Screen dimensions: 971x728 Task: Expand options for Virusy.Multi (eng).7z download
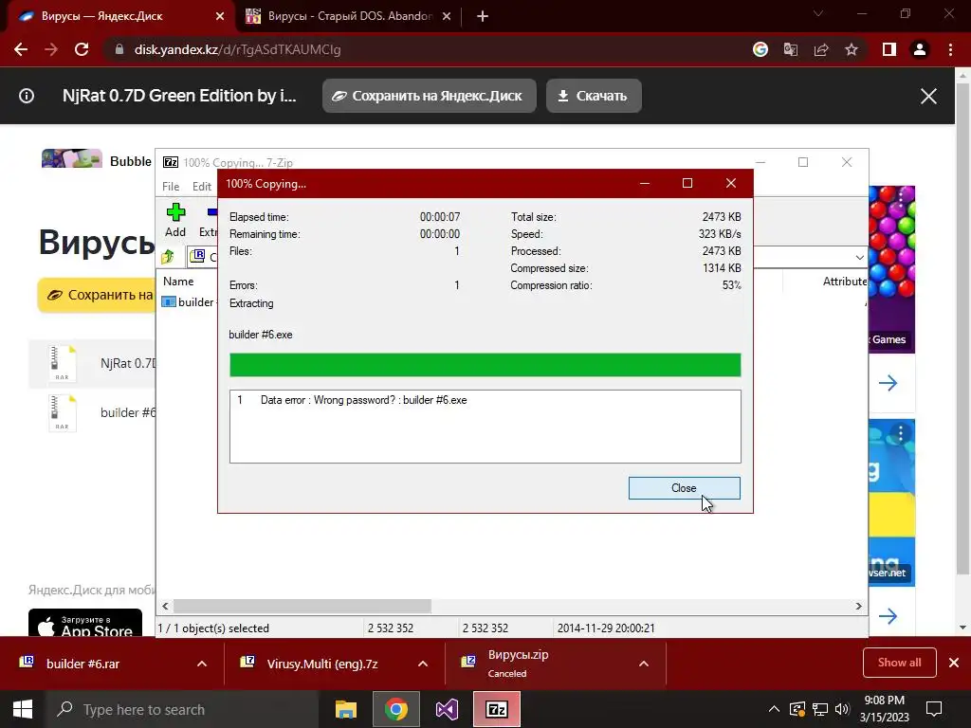click(423, 664)
